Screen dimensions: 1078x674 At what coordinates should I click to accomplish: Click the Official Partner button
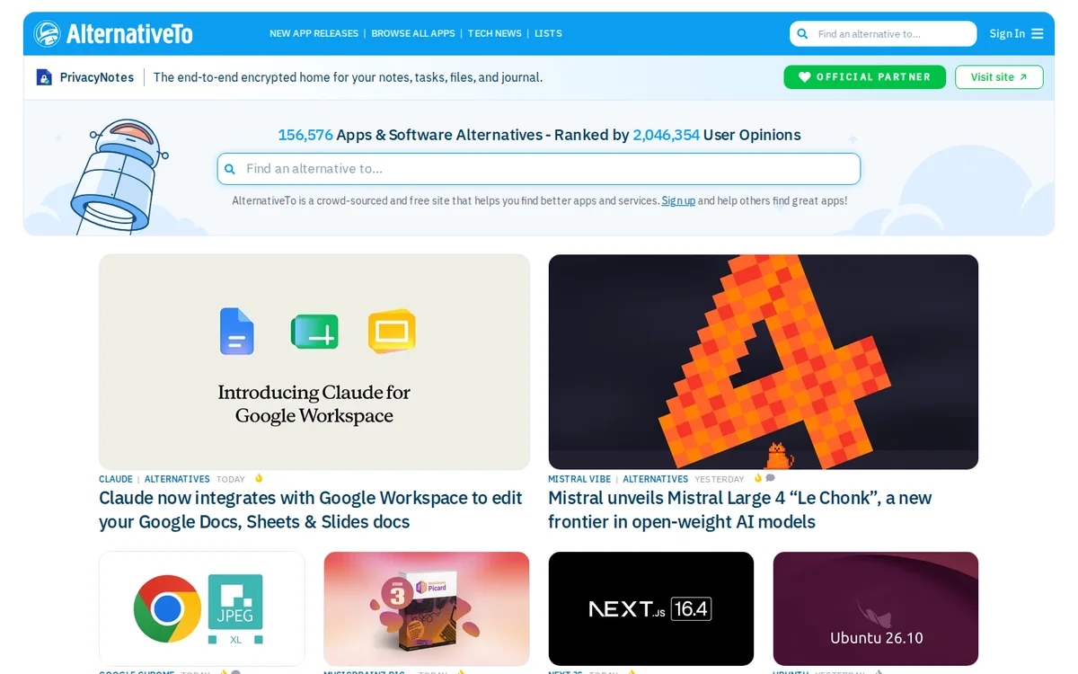pyautogui.click(x=864, y=77)
